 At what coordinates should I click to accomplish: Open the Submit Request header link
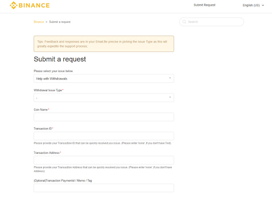tap(205, 5)
